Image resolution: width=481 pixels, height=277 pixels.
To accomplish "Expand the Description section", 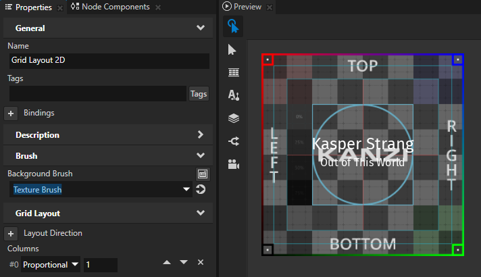I will tap(200, 134).
